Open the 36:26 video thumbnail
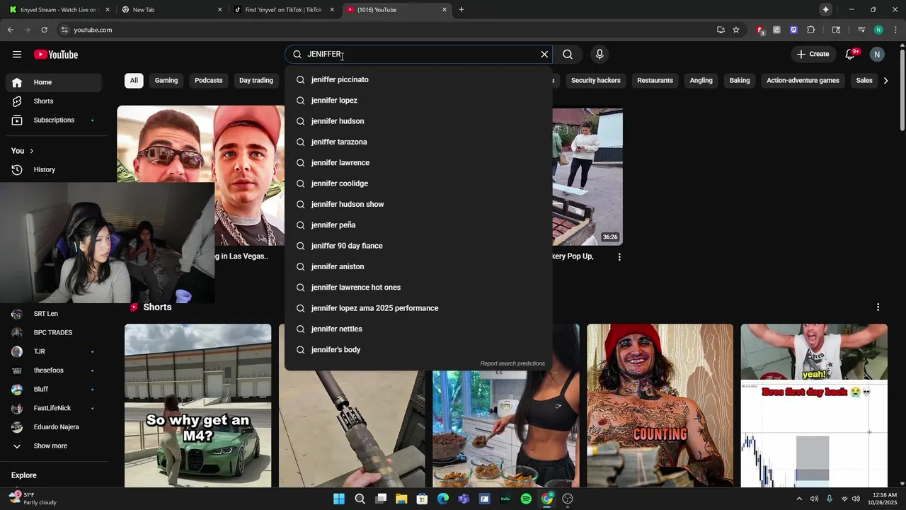This screenshot has width=906, height=510. pos(587,176)
